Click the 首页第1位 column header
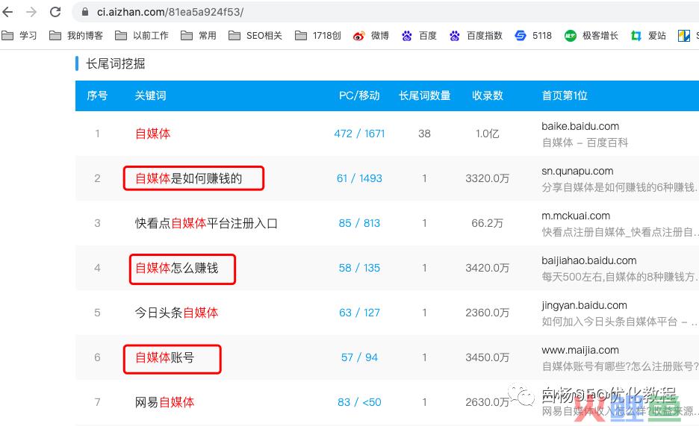 (565, 95)
